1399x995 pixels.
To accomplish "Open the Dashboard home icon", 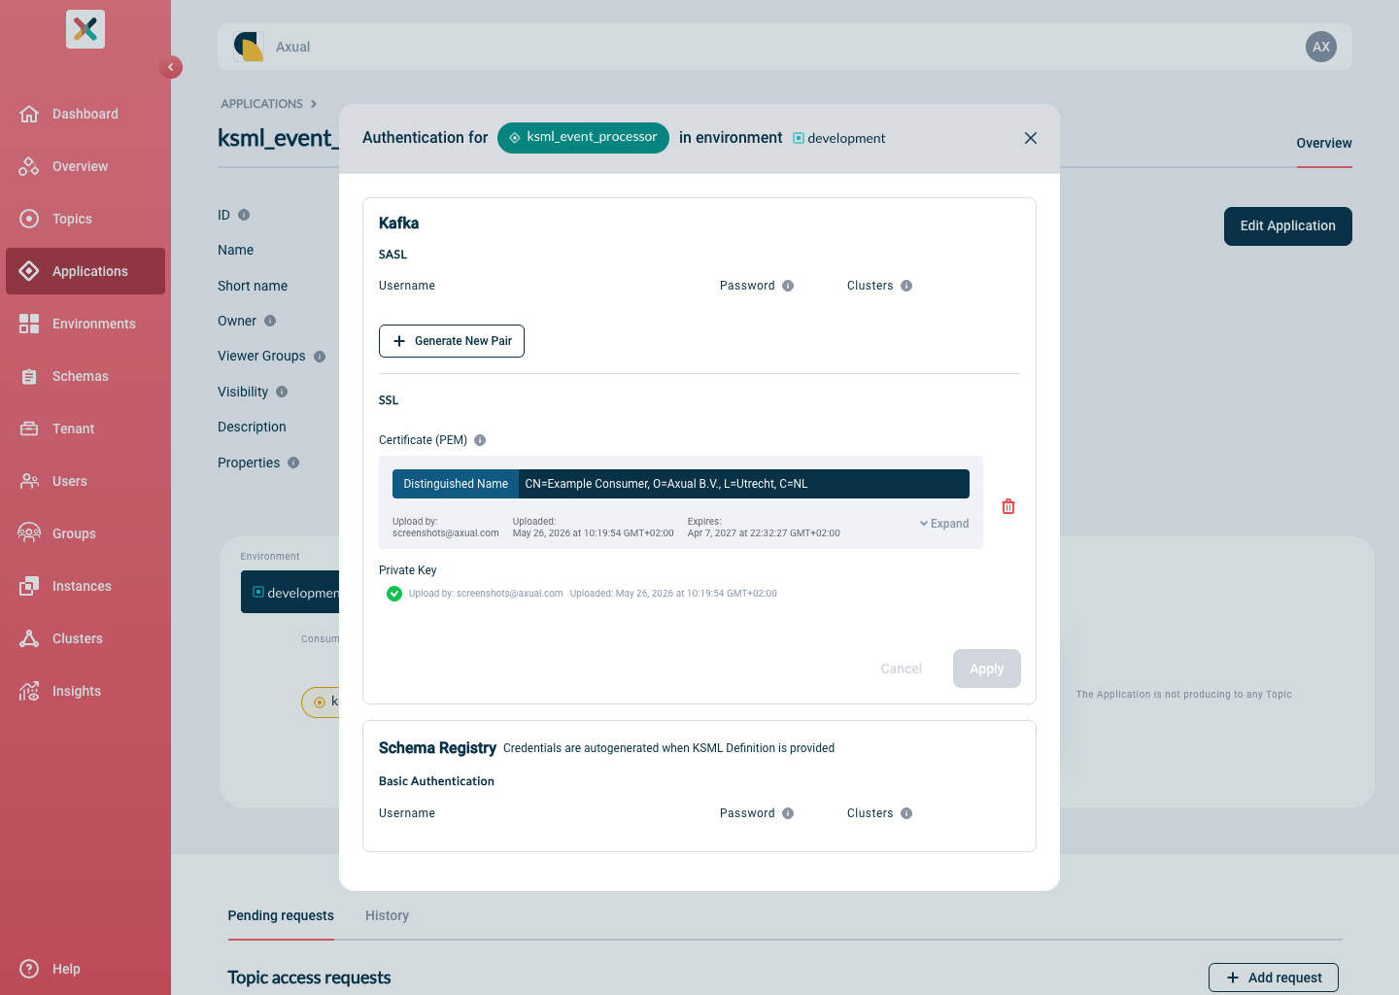I will pyautogui.click(x=29, y=114).
